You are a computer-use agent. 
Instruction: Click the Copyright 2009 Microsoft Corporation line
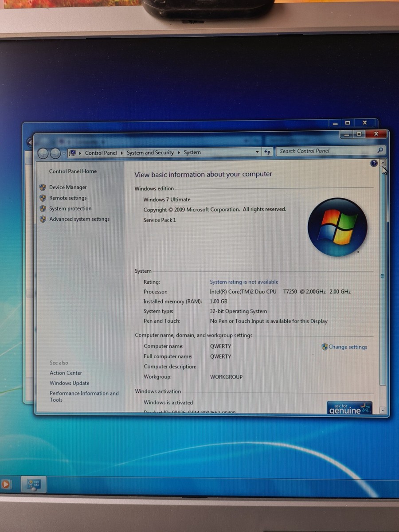215,209
